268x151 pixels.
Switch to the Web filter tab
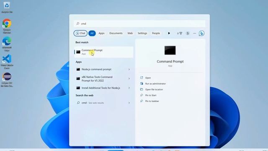coord(130,33)
